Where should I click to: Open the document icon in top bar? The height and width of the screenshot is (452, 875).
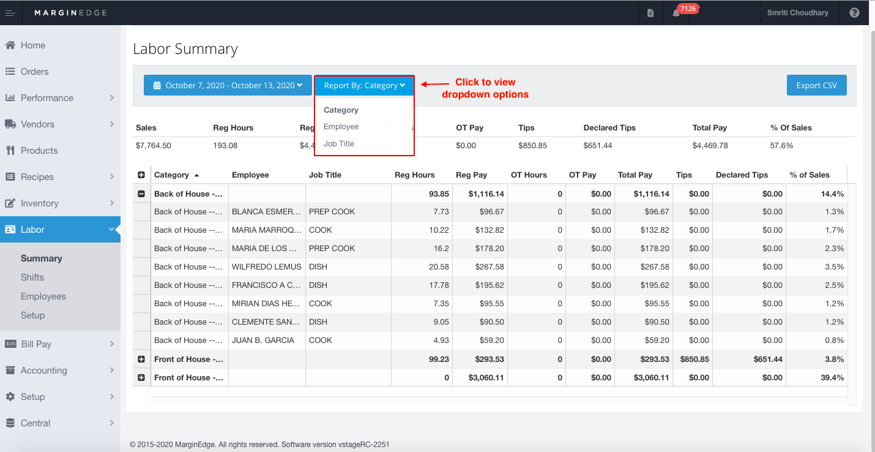click(x=650, y=13)
